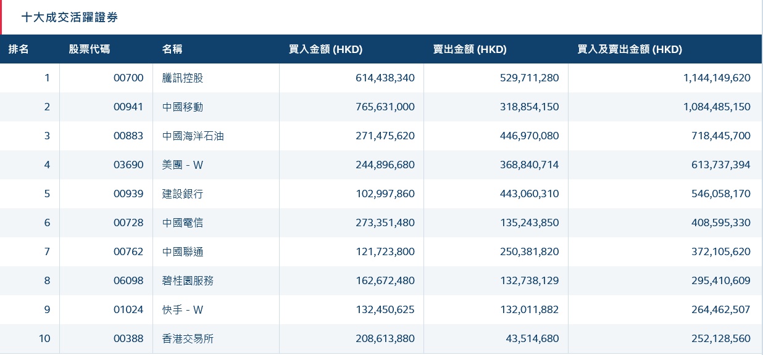Select the 香港交易所 stock name
763x355 pixels.
coord(188,339)
